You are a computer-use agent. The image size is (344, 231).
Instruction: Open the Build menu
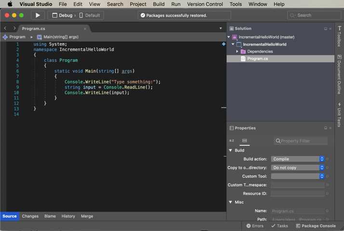(159, 4)
